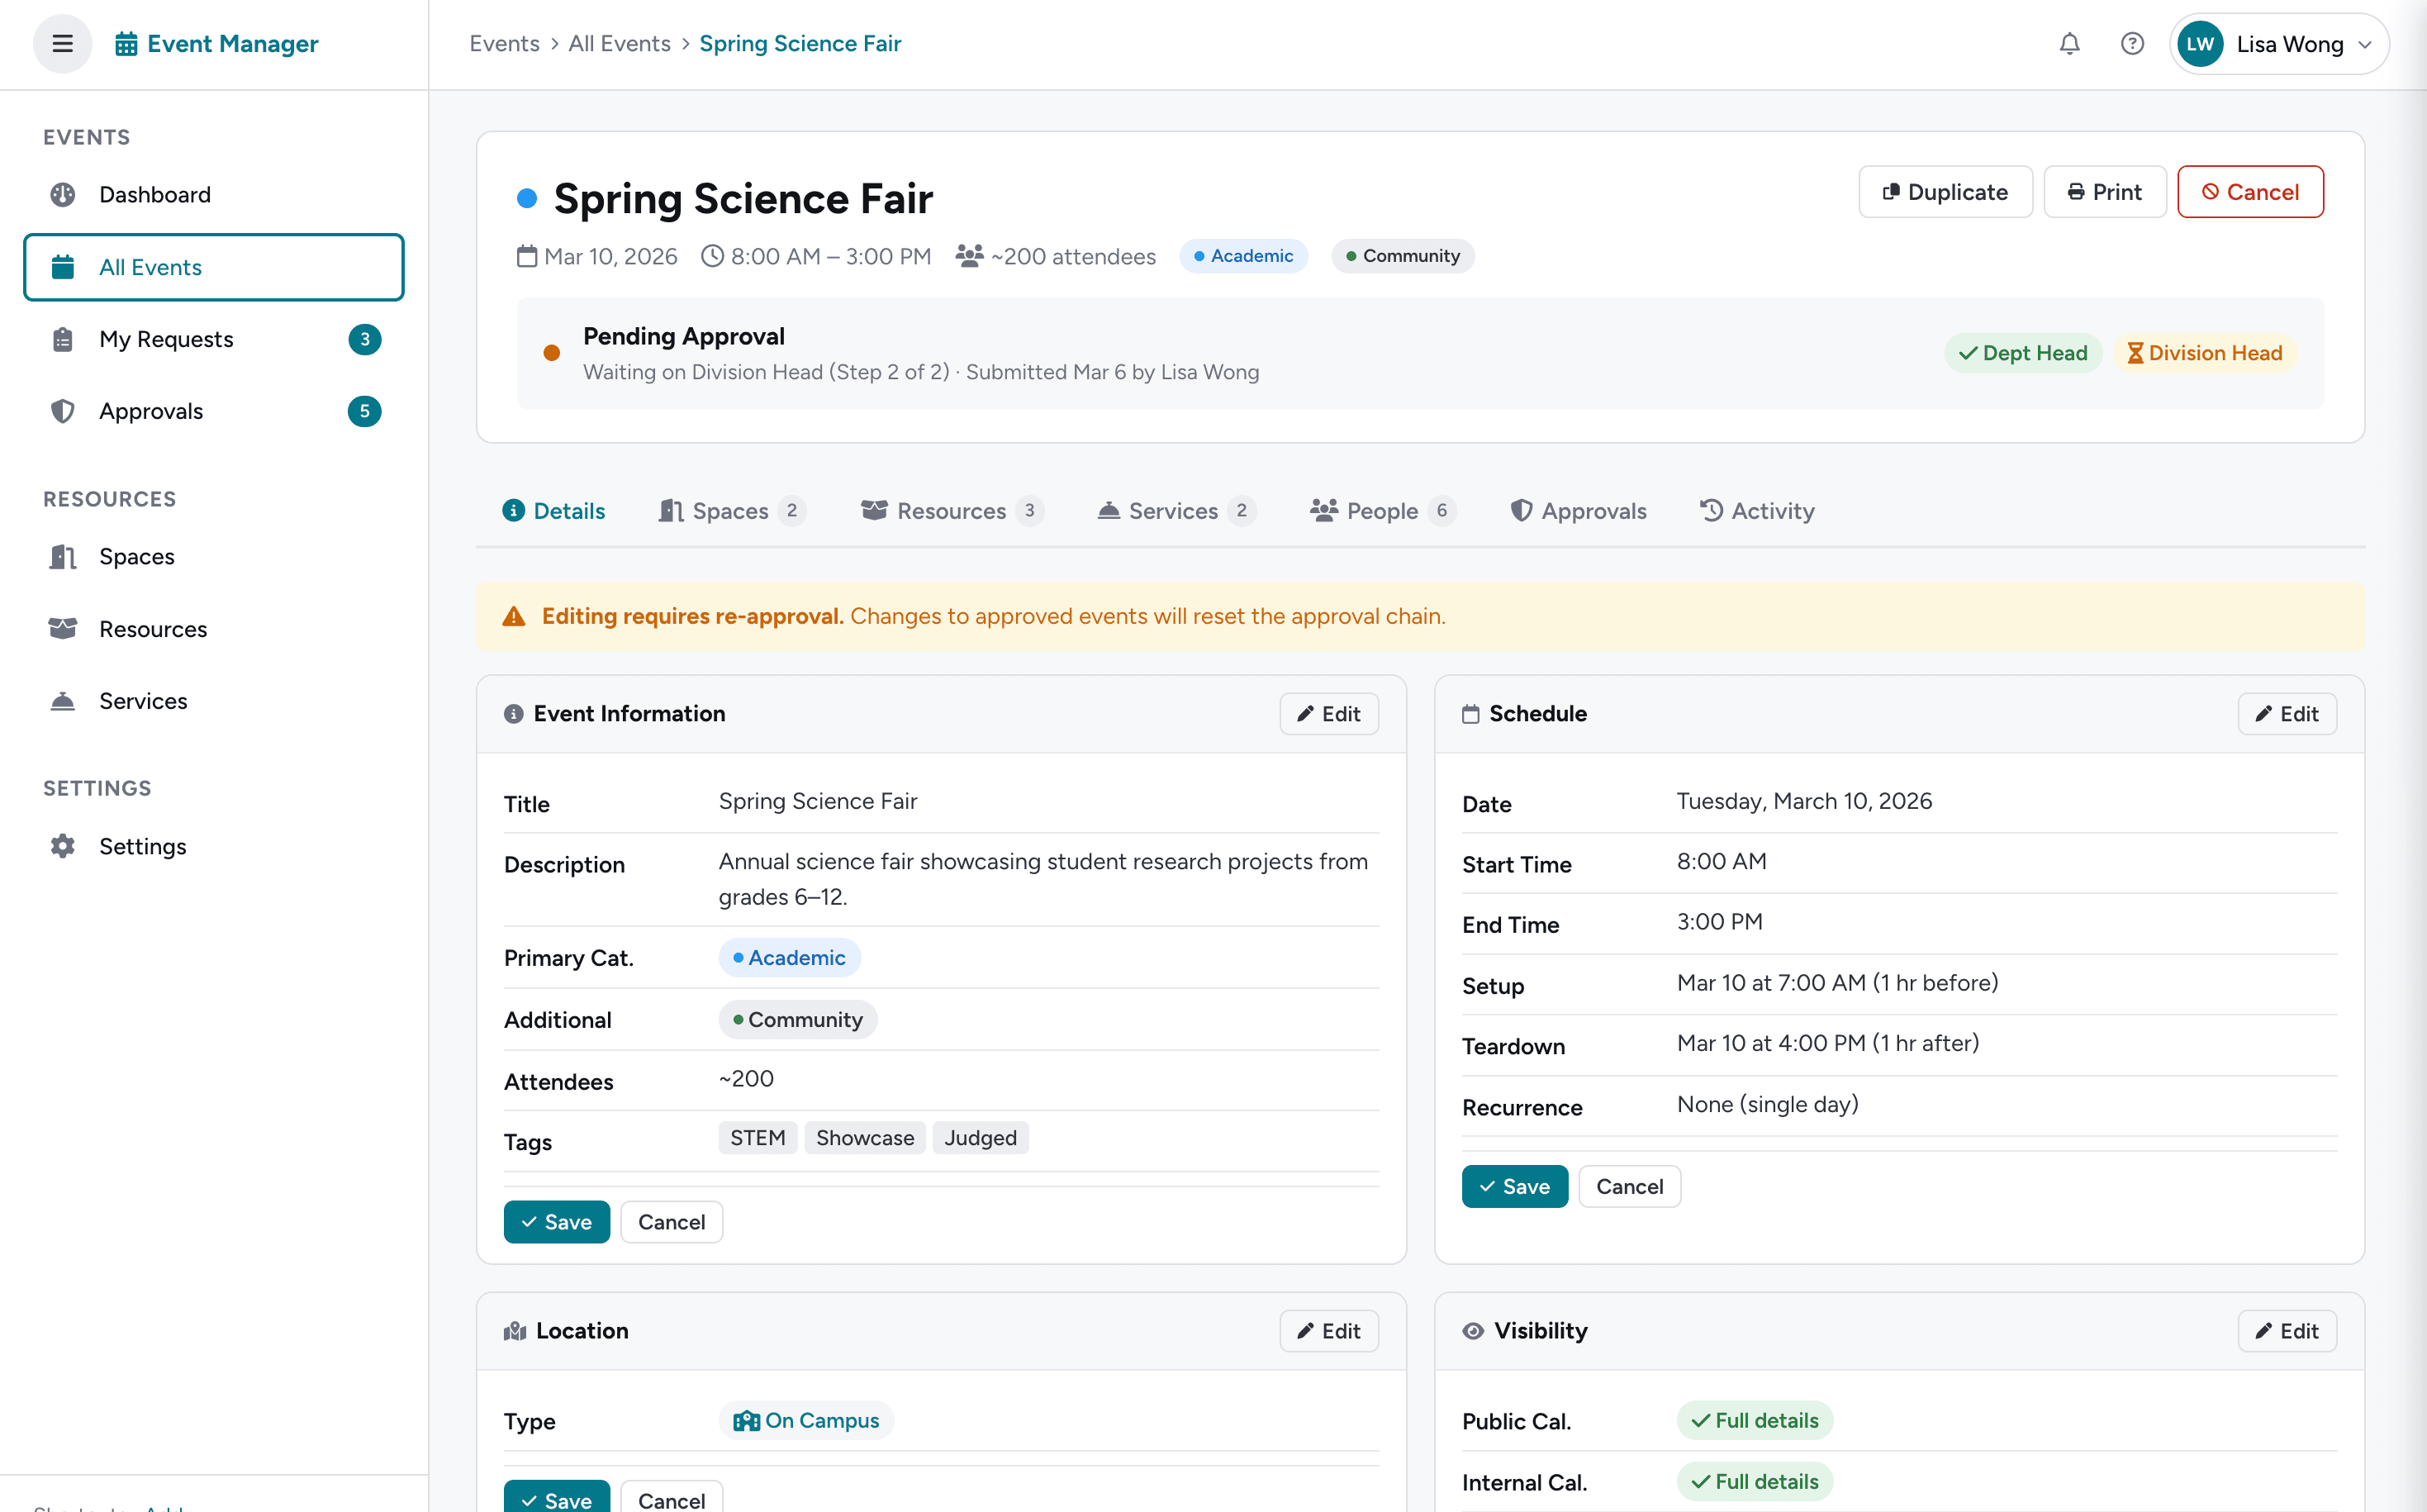Open Spaces via its sidebar icon
The width and height of the screenshot is (2427, 1512).
[63, 557]
